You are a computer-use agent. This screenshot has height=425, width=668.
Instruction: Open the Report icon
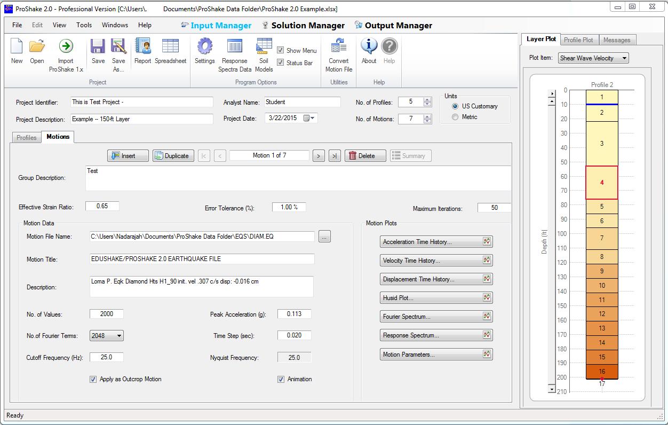[142, 46]
